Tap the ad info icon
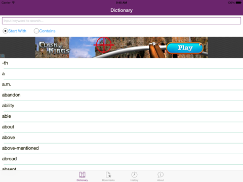The height and width of the screenshot is (182, 243). [x=3, y=56]
